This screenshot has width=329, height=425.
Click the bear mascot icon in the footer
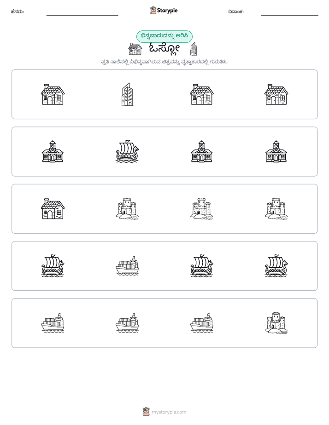146,412
